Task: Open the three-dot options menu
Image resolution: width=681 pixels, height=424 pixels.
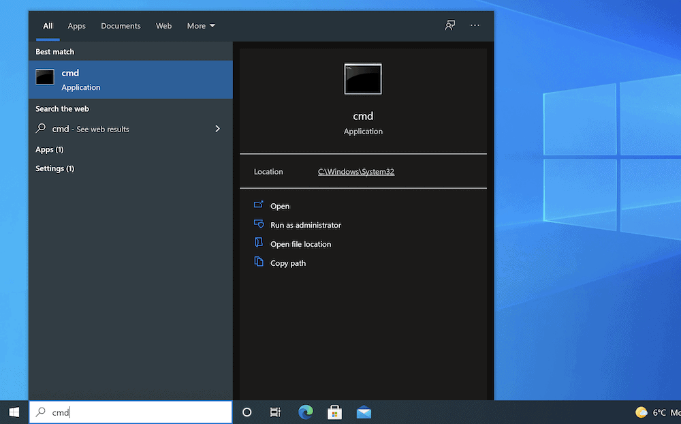Action: pos(475,25)
